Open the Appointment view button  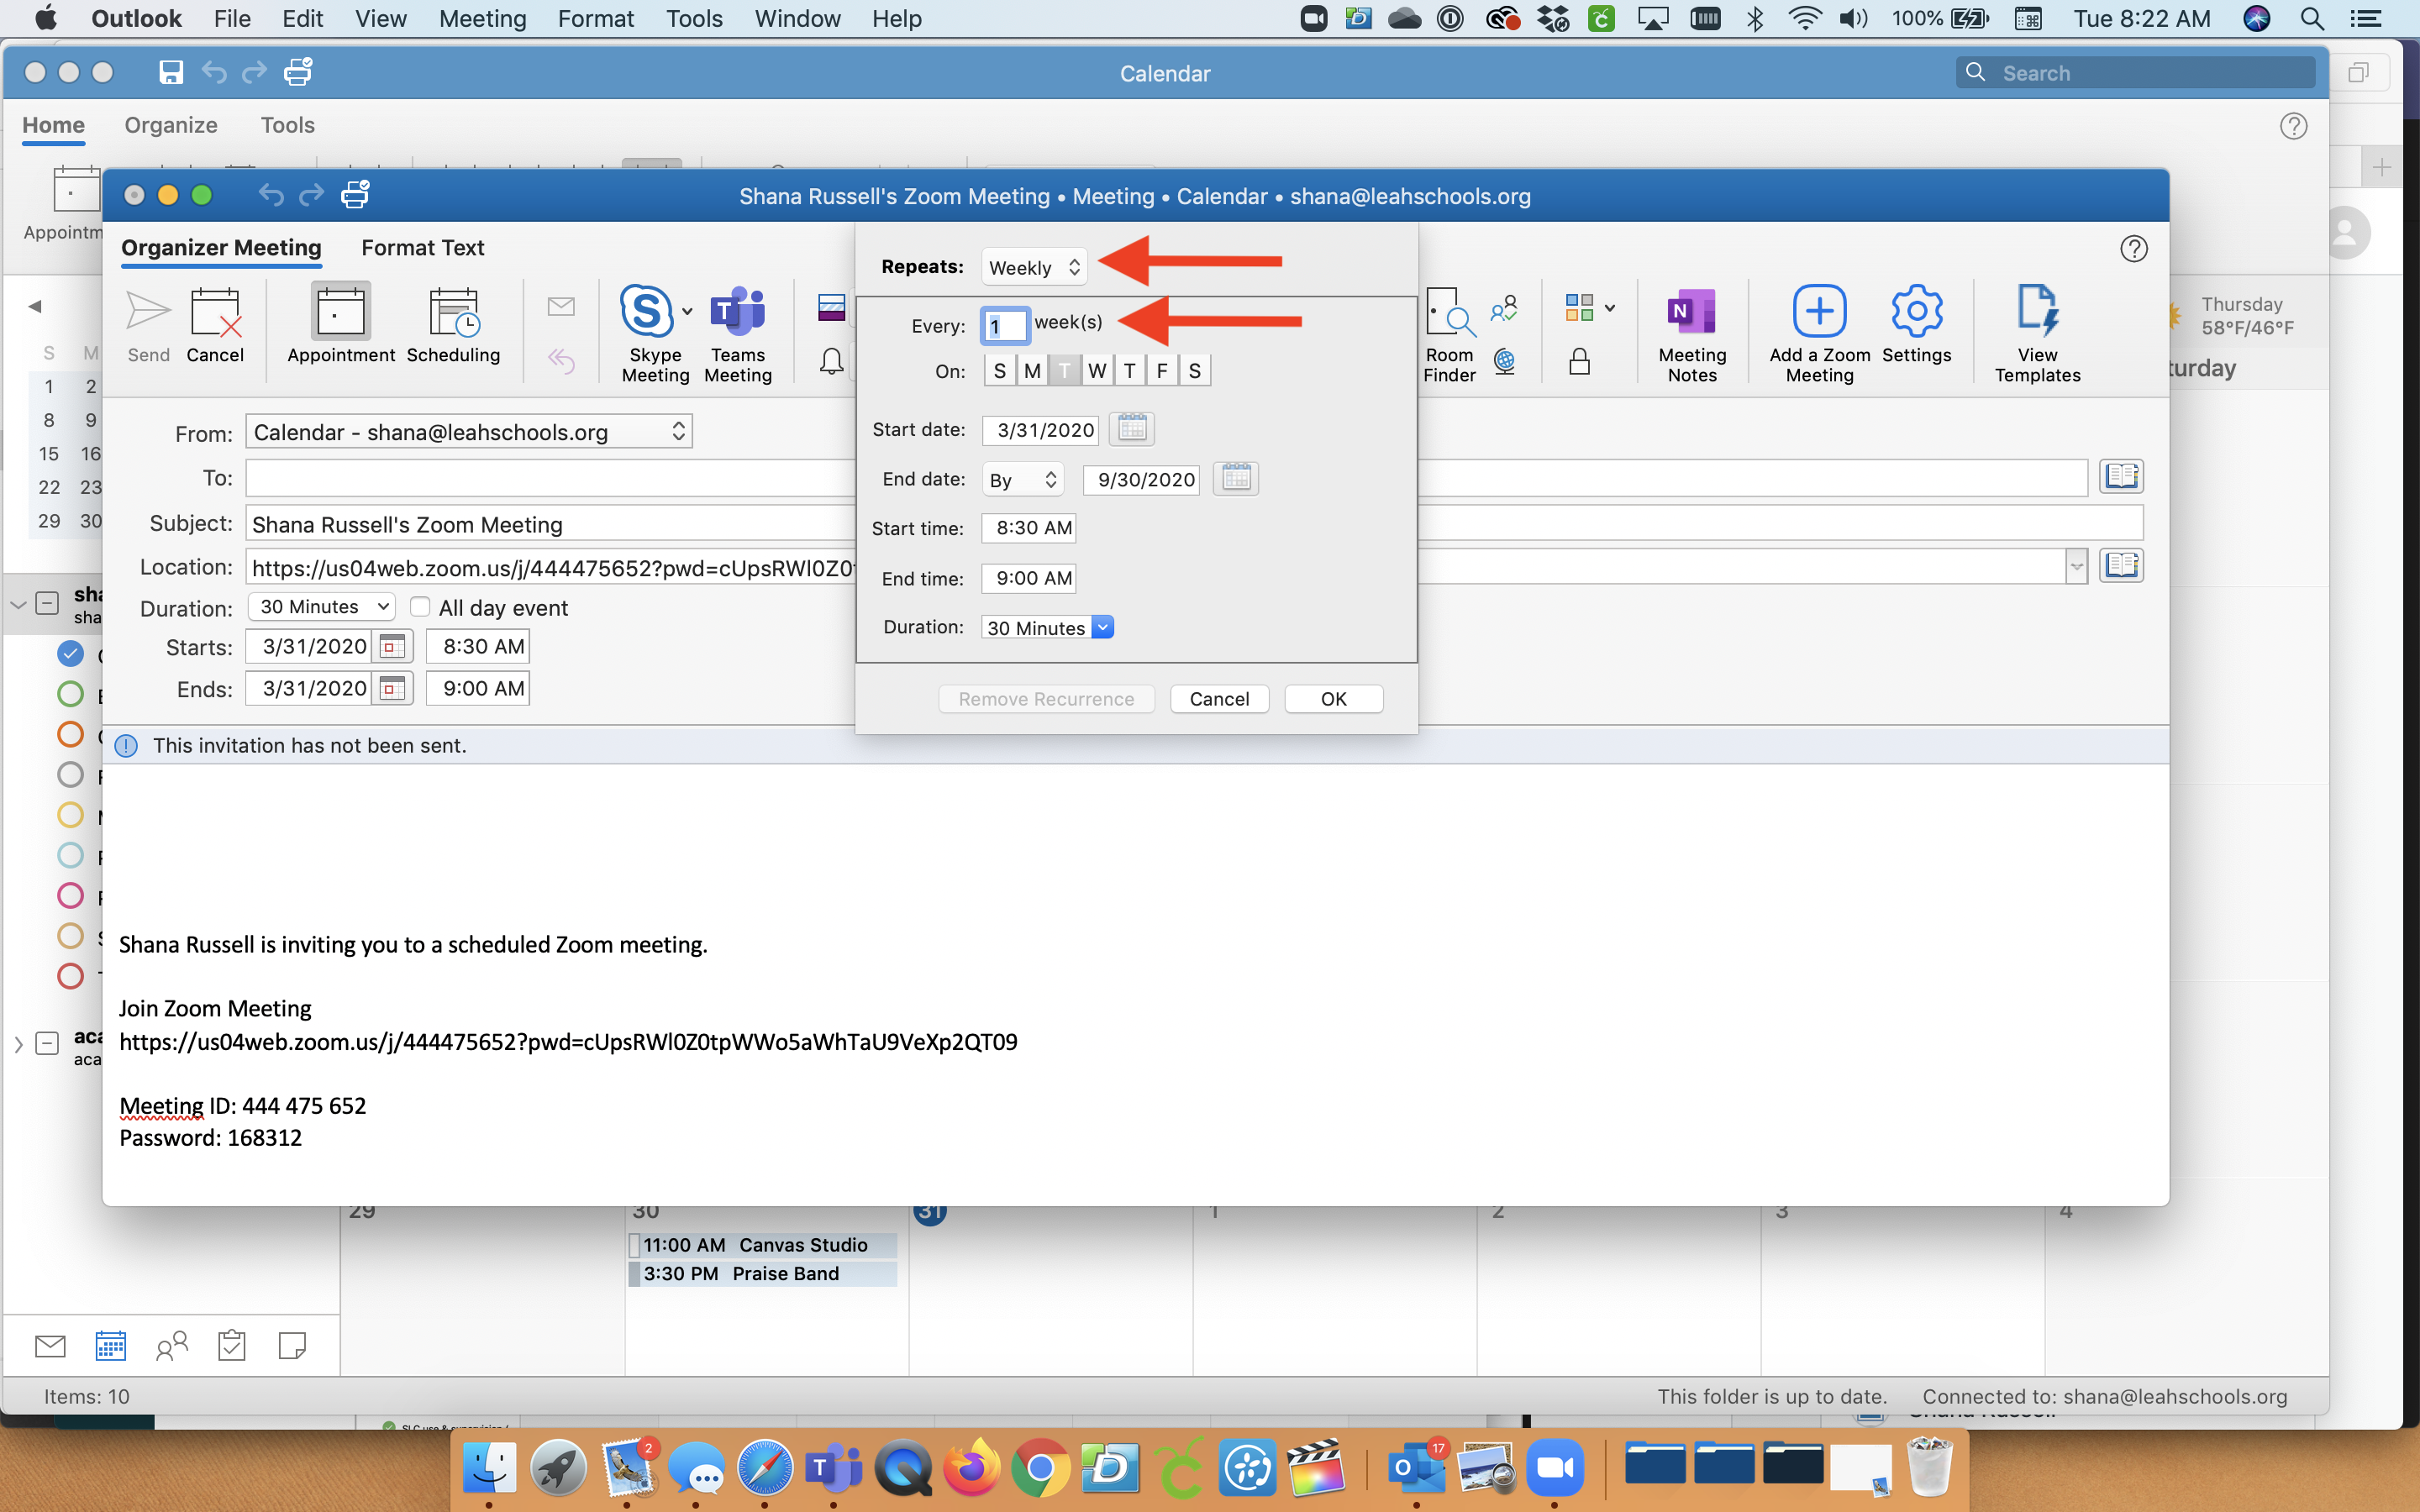pyautogui.click(x=341, y=326)
